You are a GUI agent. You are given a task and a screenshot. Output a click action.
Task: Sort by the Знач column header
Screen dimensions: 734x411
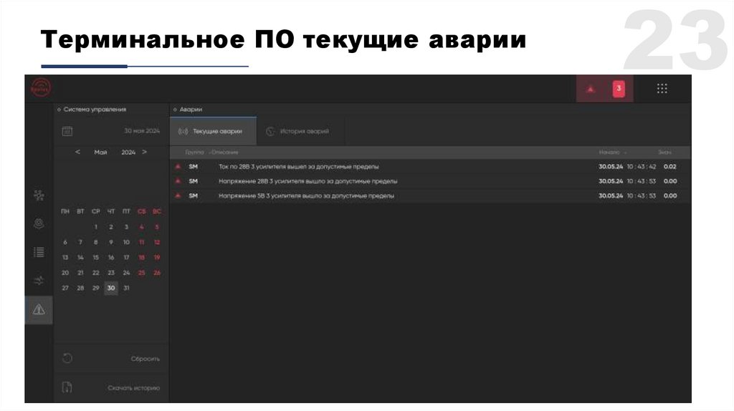click(664, 153)
